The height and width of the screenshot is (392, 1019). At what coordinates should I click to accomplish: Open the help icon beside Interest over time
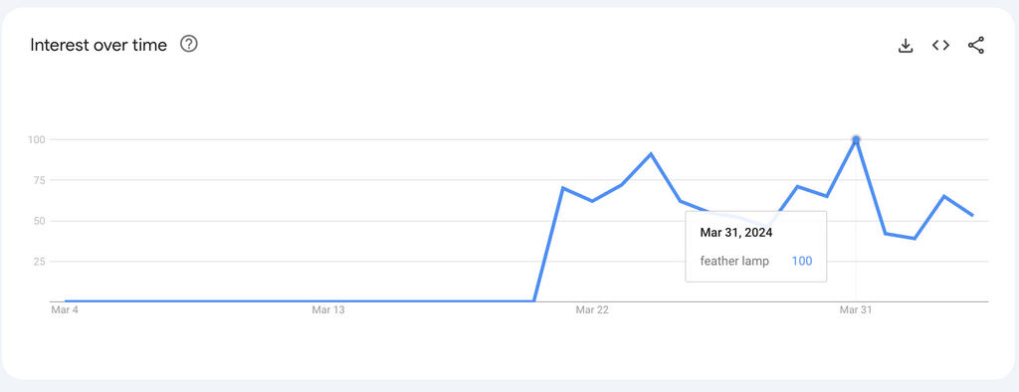(x=189, y=44)
